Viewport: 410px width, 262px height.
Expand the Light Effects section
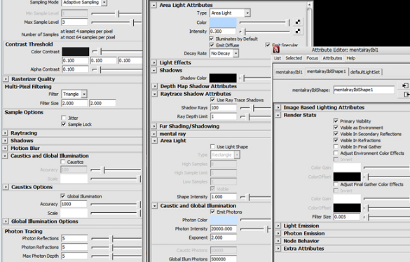(154, 63)
